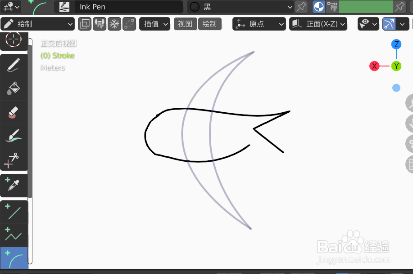The height and width of the screenshot is (274, 413).
Task: Select the Cutter tool
Action: (x=14, y=159)
